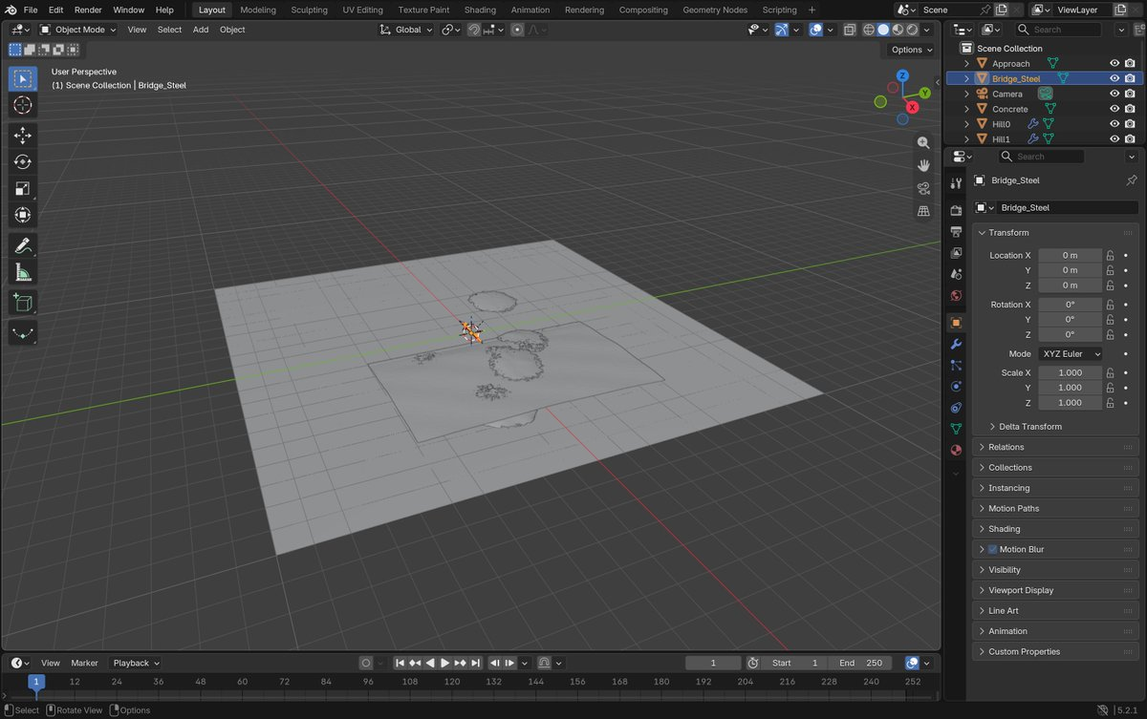Open the Render properties tab icon
The width and height of the screenshot is (1147, 719).
tap(956, 210)
